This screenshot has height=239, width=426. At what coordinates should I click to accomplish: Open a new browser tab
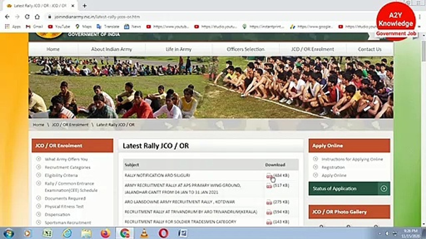pos(85,6)
